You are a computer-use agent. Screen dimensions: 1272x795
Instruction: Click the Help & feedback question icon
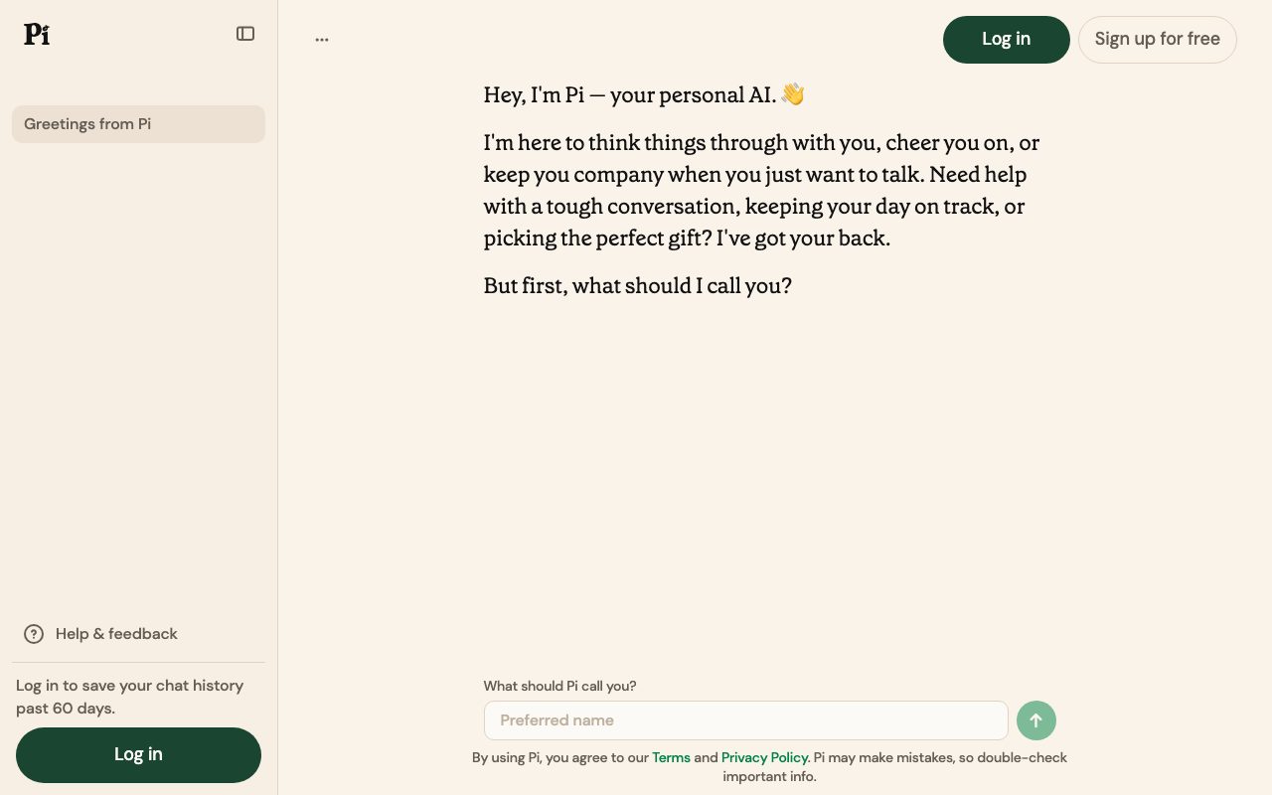34,634
